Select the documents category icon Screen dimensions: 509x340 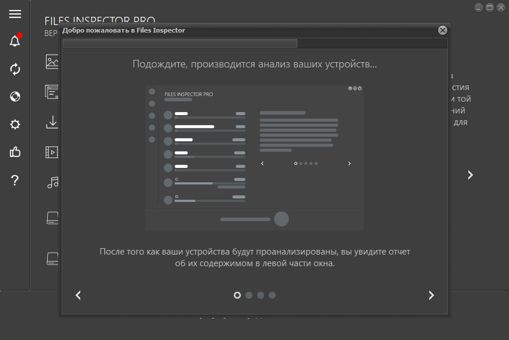(x=52, y=92)
